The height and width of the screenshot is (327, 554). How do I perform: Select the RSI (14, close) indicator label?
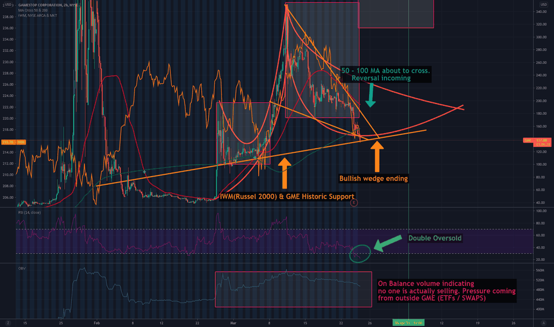[x=29, y=212]
